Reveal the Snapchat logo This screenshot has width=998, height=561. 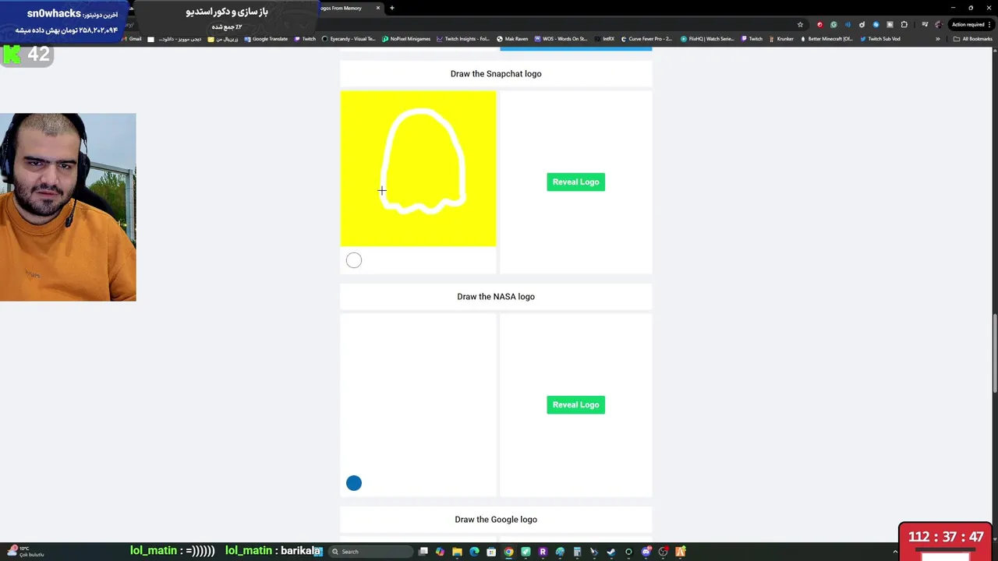point(575,182)
